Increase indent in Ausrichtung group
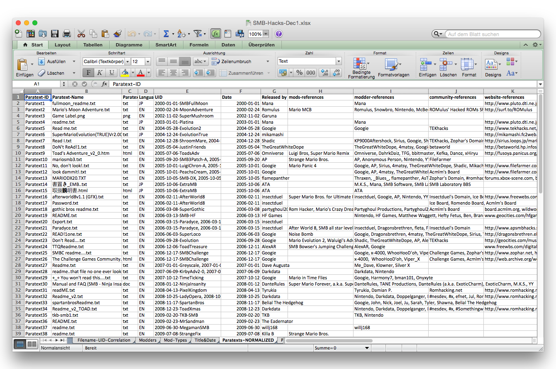Viewport: 556px width, 369px height. tap(210, 73)
